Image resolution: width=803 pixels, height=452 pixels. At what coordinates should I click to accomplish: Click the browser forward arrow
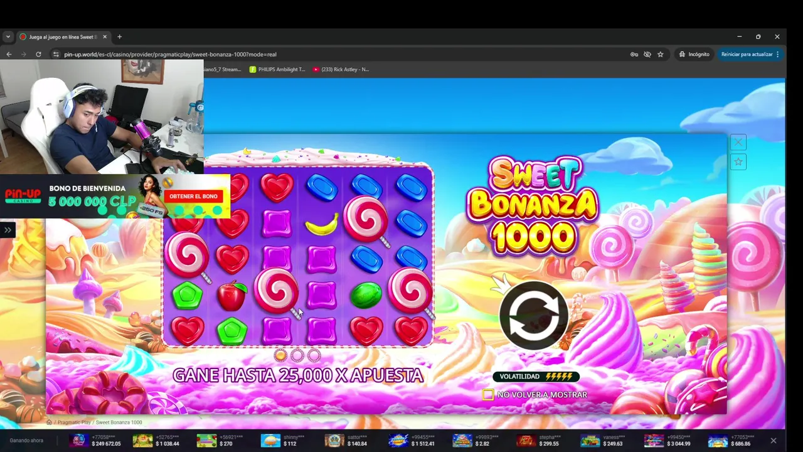[x=24, y=55]
